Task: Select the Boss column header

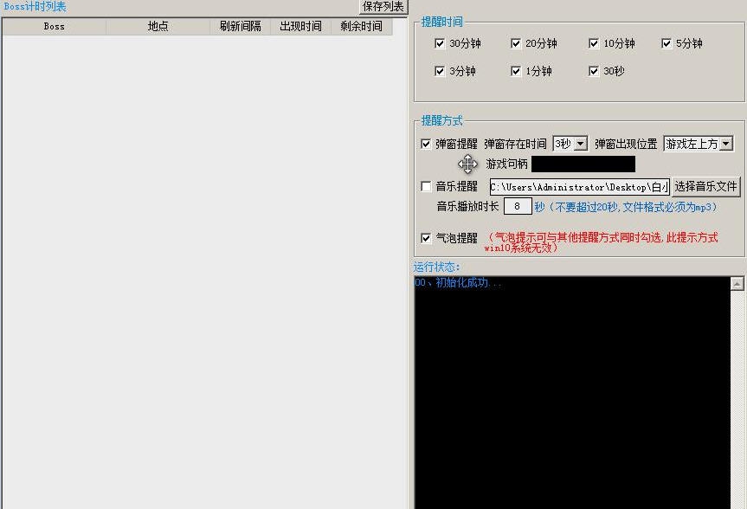Action: (x=54, y=26)
